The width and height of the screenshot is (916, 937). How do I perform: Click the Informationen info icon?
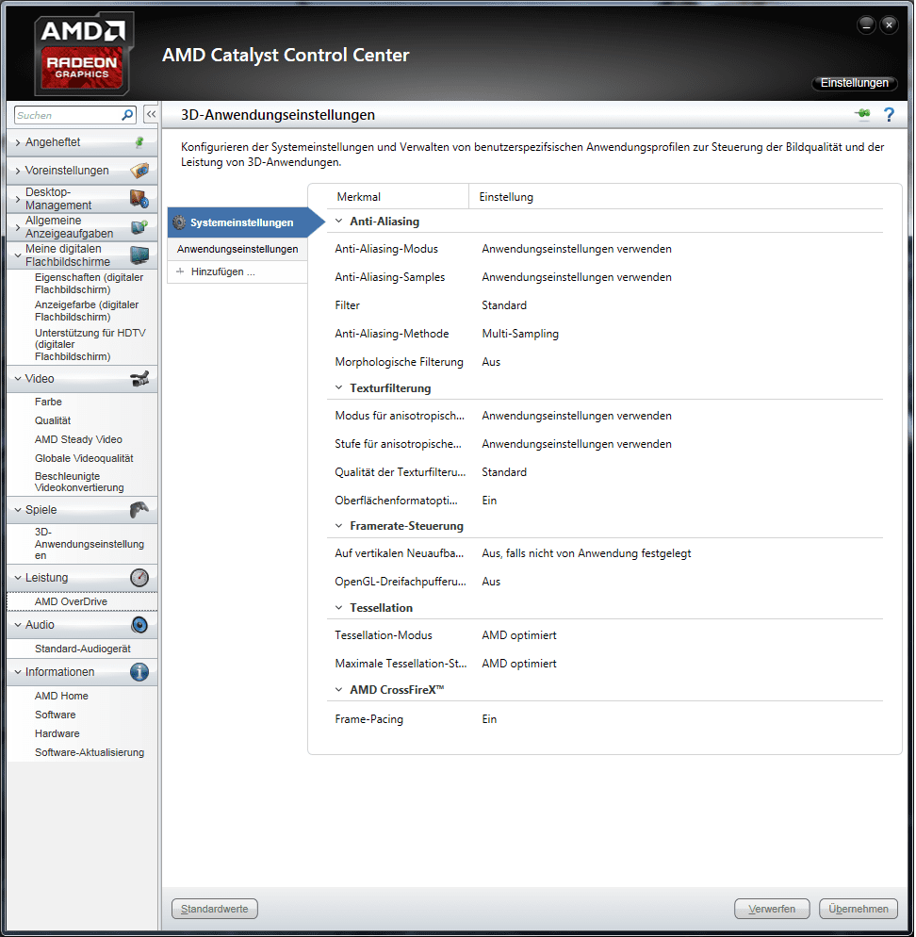coord(139,672)
